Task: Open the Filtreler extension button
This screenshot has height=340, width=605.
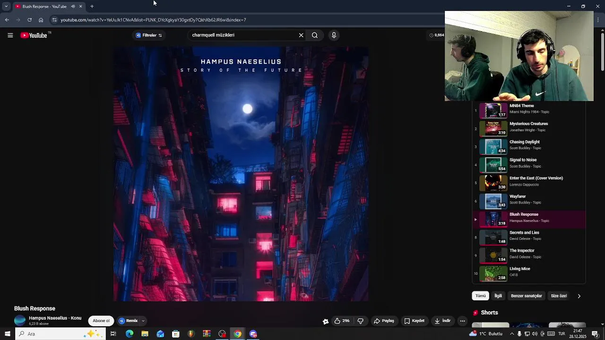Action: pos(149,35)
